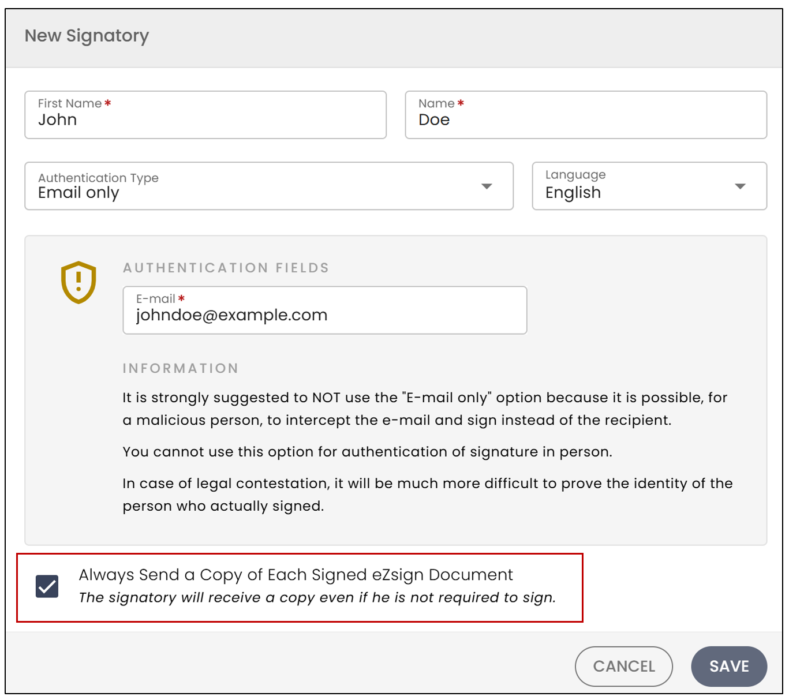Select the 'Email only' authentication value

(78, 193)
